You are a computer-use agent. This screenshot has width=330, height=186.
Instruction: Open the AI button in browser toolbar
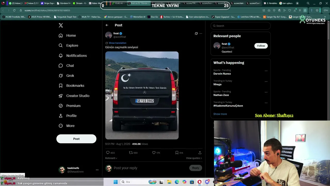pyautogui.click(x=326, y=10)
